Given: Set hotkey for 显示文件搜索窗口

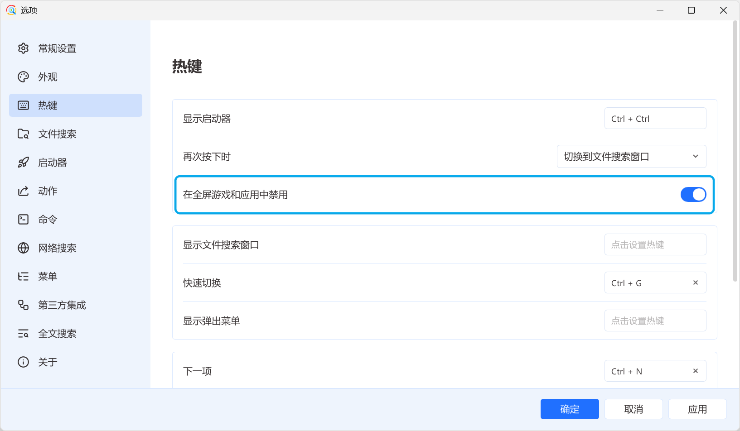Looking at the screenshot, I should [655, 244].
